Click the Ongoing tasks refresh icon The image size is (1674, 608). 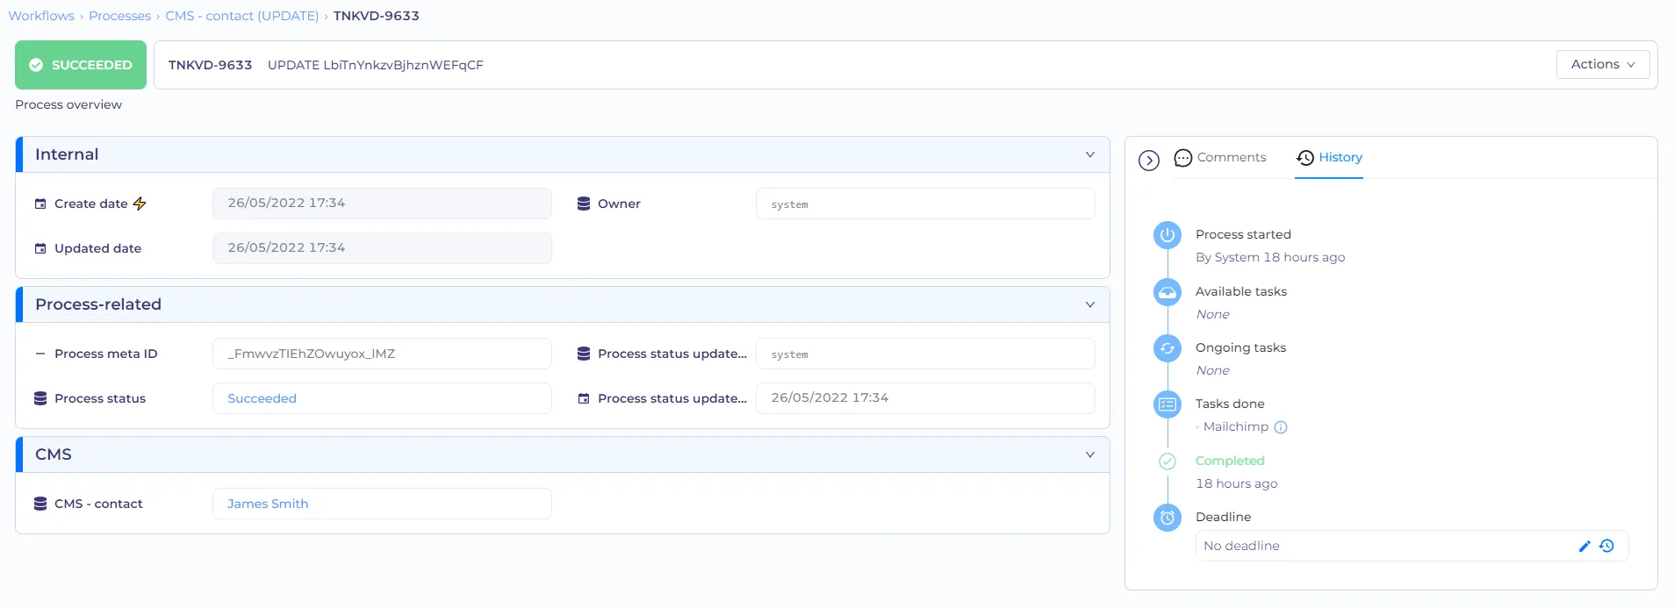tap(1167, 348)
